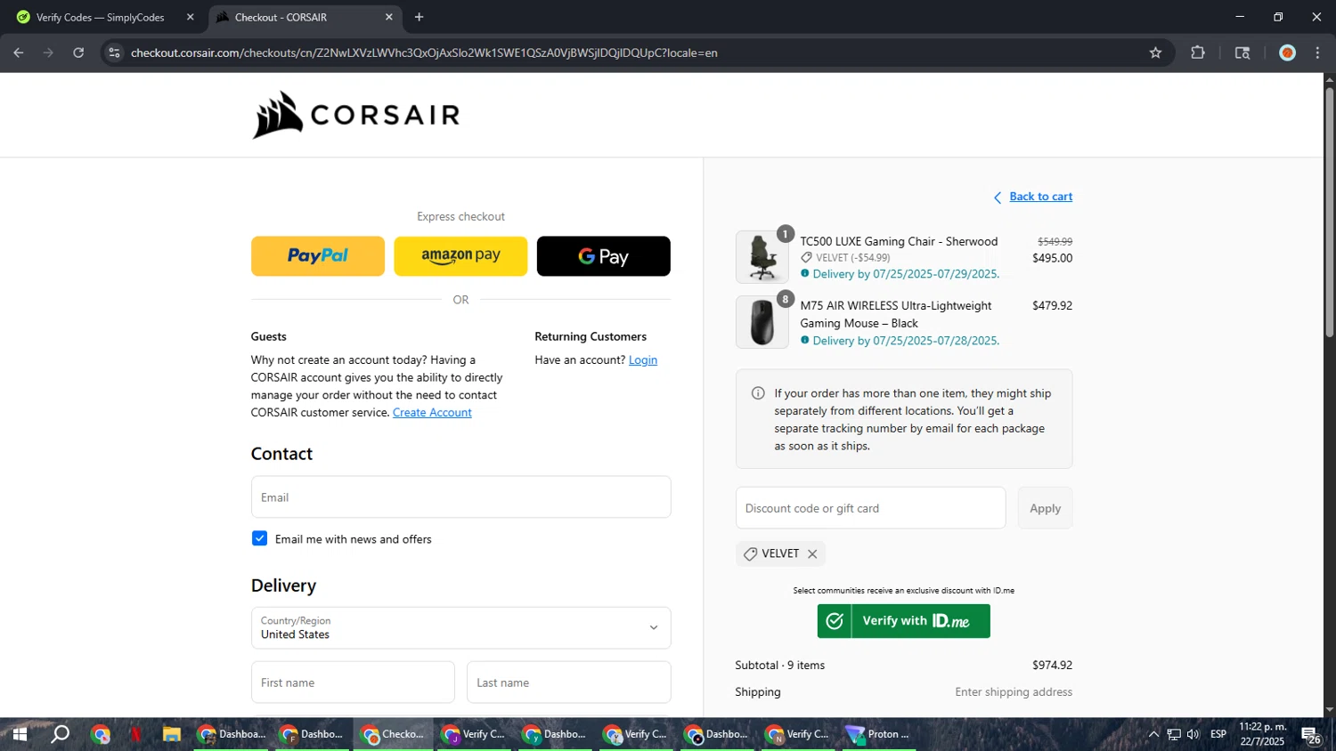Uncheck Email me with news and offers
Viewport: 1336px width, 751px height.
click(259, 538)
